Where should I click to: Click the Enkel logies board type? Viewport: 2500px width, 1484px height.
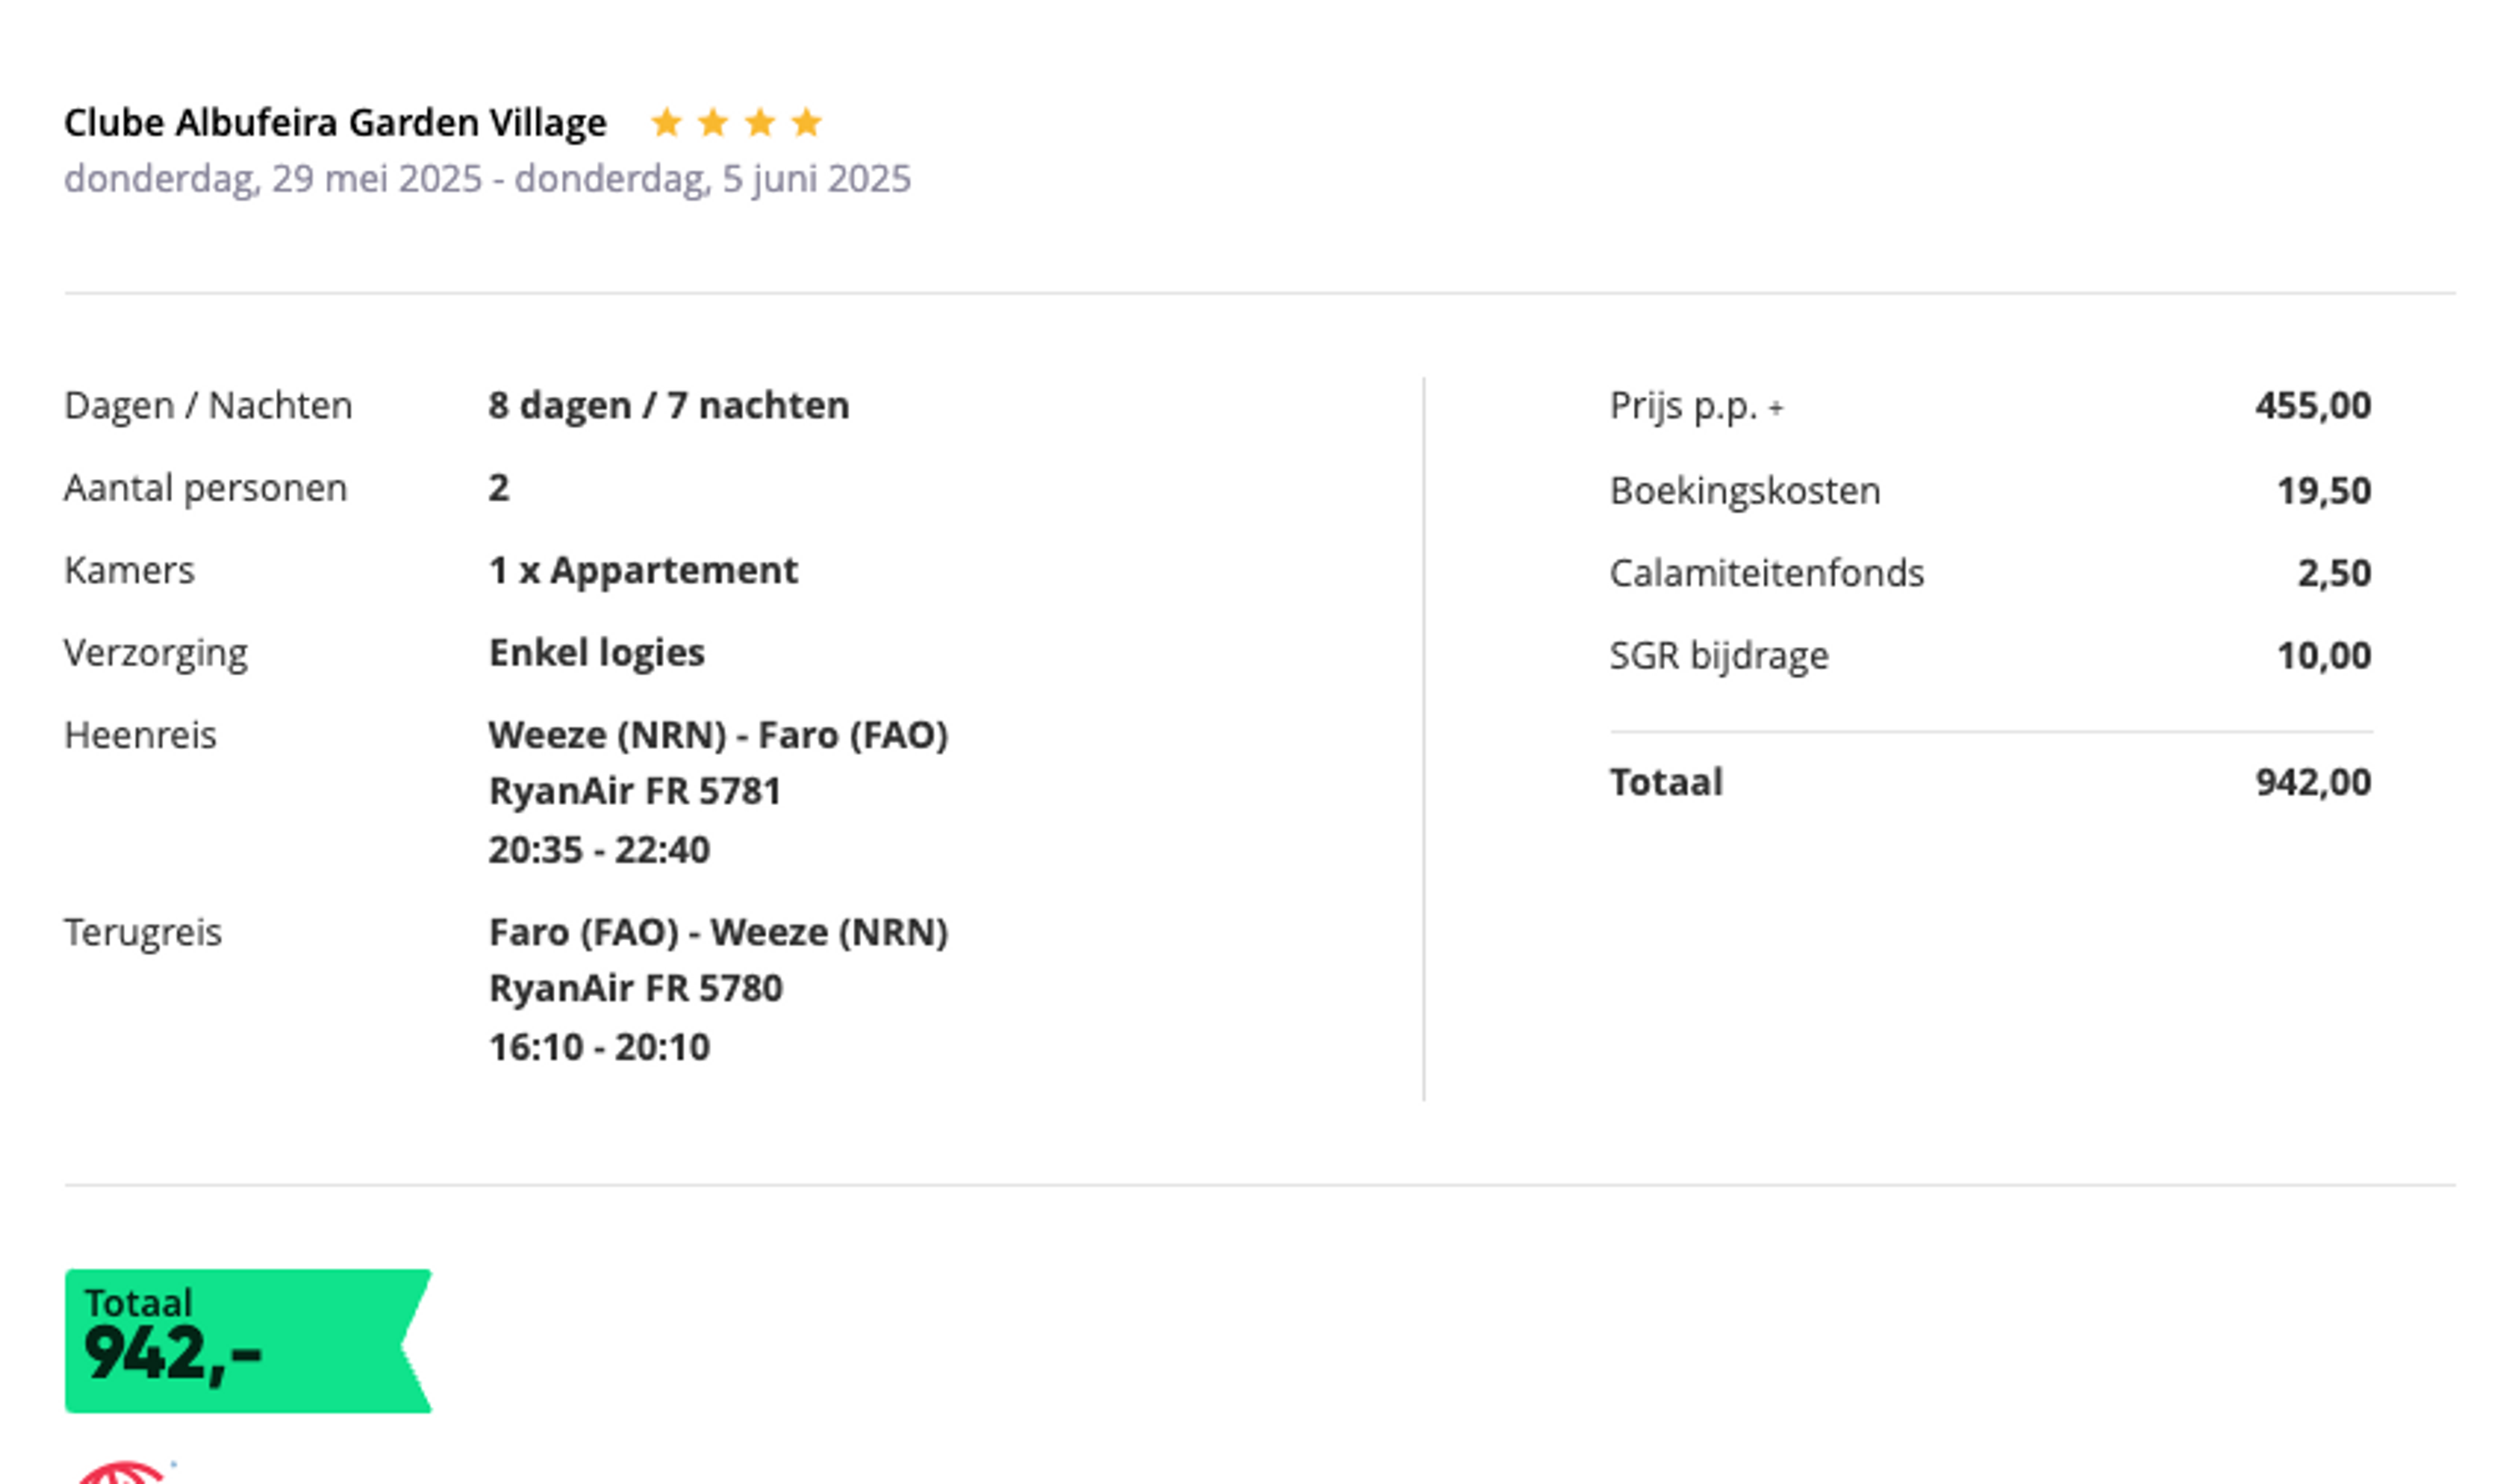click(x=597, y=653)
